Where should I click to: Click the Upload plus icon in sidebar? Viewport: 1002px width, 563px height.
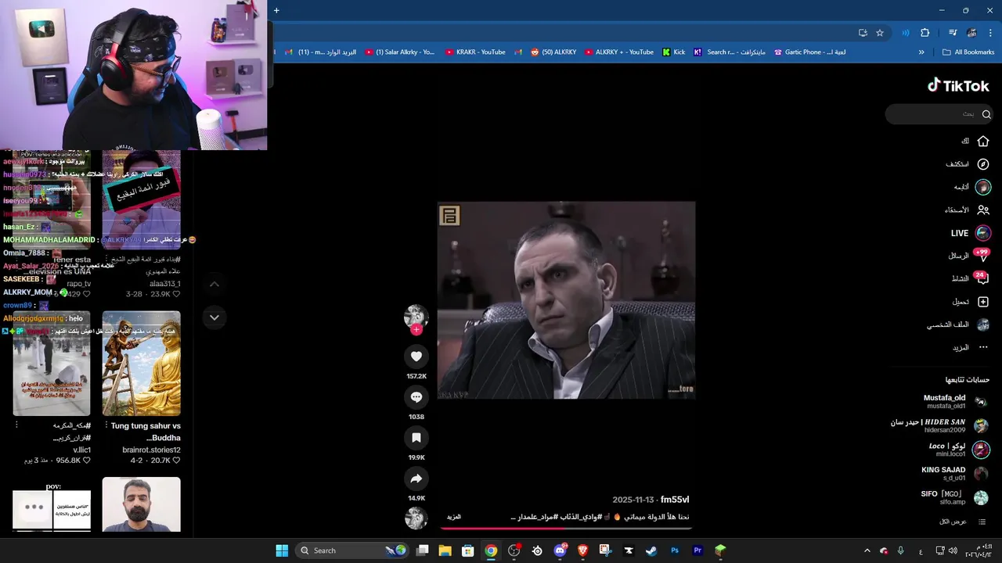pyautogui.click(x=983, y=302)
